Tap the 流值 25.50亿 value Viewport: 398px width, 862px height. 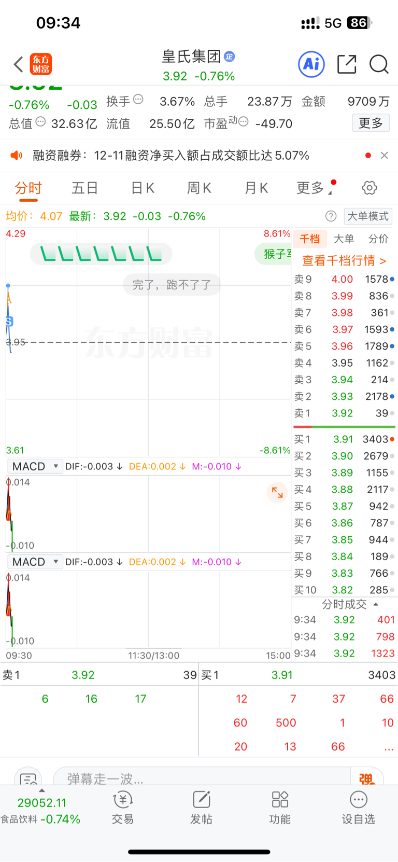tap(172, 123)
